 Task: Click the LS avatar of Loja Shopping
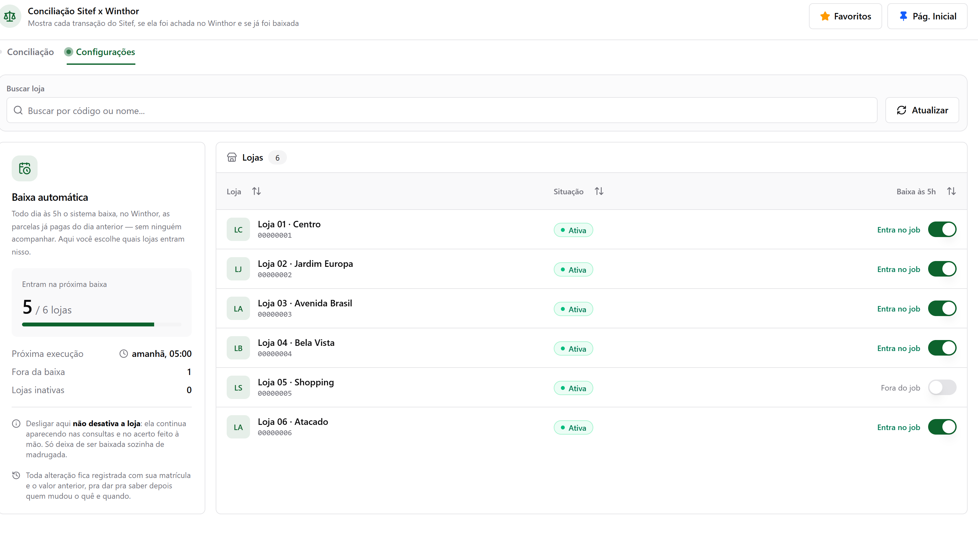[238, 388]
